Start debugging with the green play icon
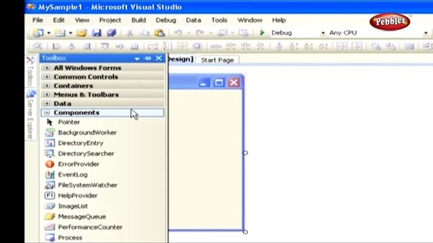 [262, 33]
